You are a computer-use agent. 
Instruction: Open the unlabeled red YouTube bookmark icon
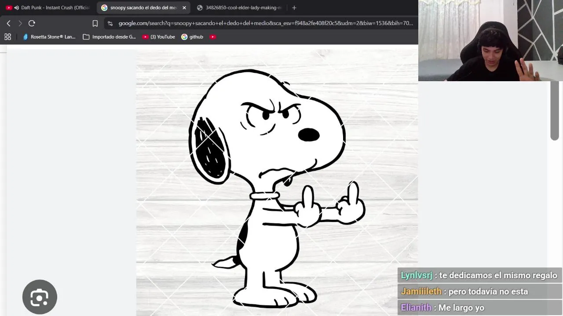pyautogui.click(x=213, y=37)
